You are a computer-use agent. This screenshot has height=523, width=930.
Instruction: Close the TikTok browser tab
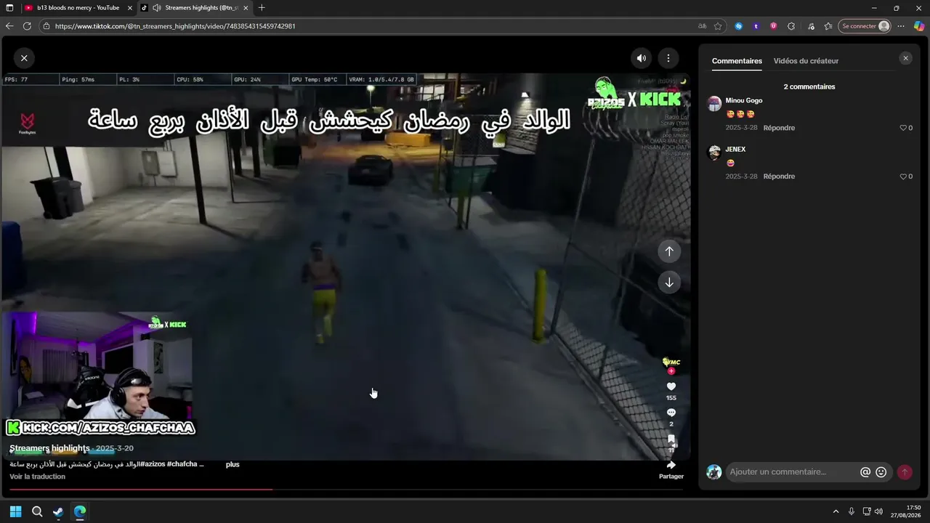click(x=246, y=8)
